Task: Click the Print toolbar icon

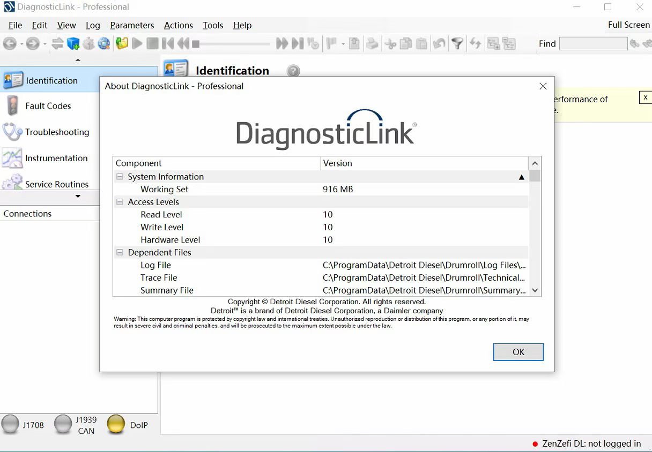Action: pos(372,44)
